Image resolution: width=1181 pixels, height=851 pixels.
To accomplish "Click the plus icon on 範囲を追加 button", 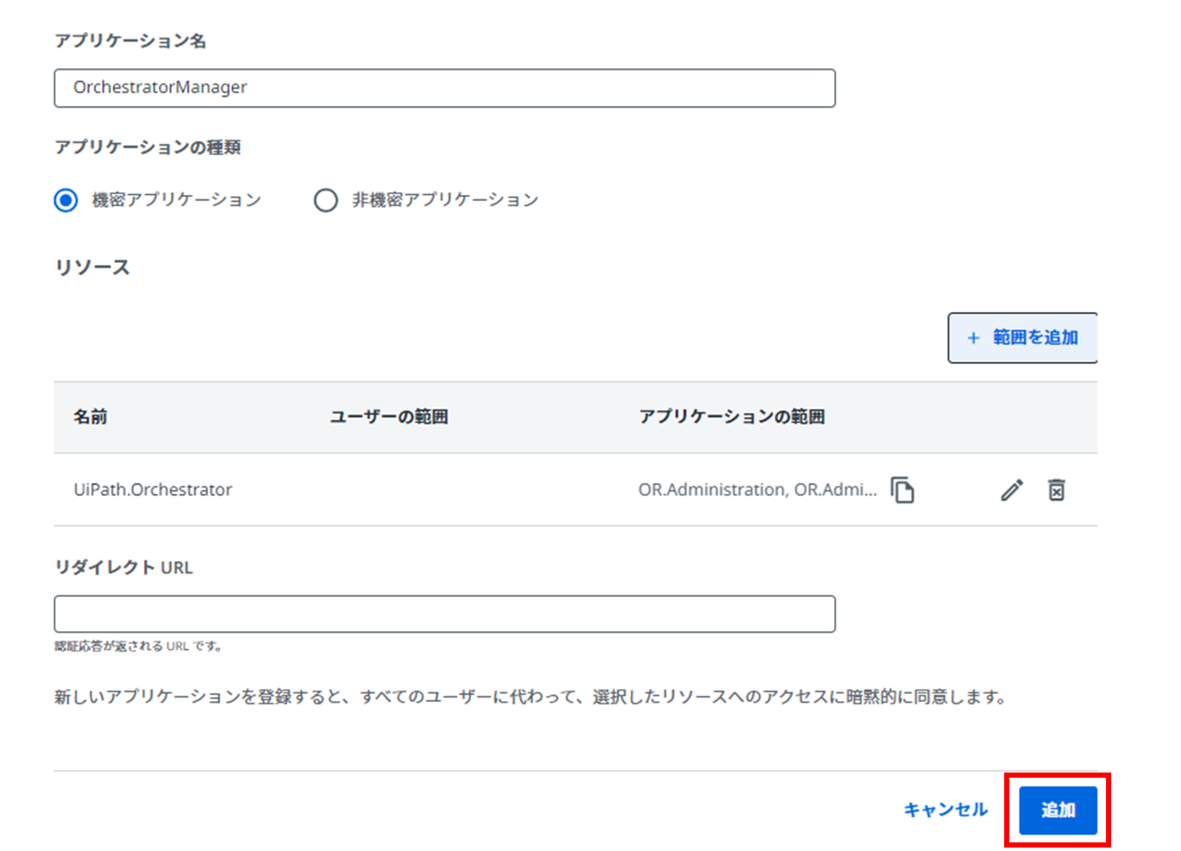I will coord(975,338).
